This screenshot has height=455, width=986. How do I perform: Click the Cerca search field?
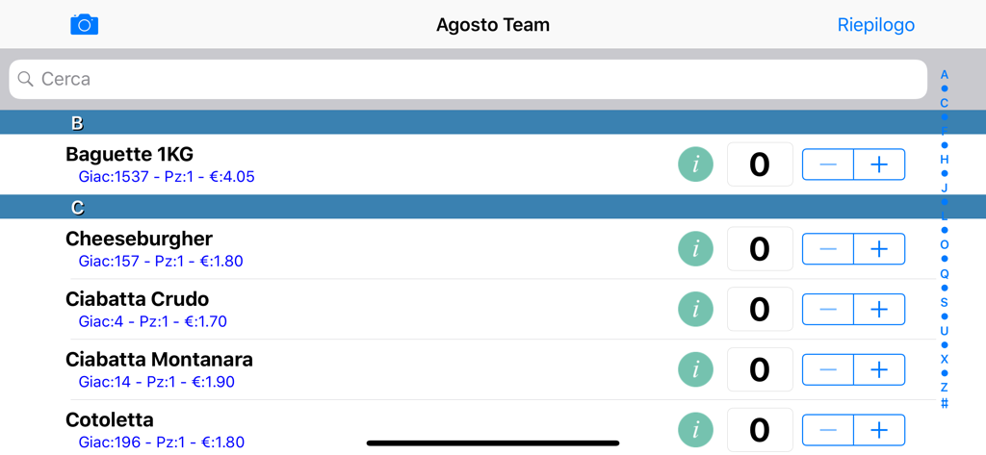pos(468,79)
